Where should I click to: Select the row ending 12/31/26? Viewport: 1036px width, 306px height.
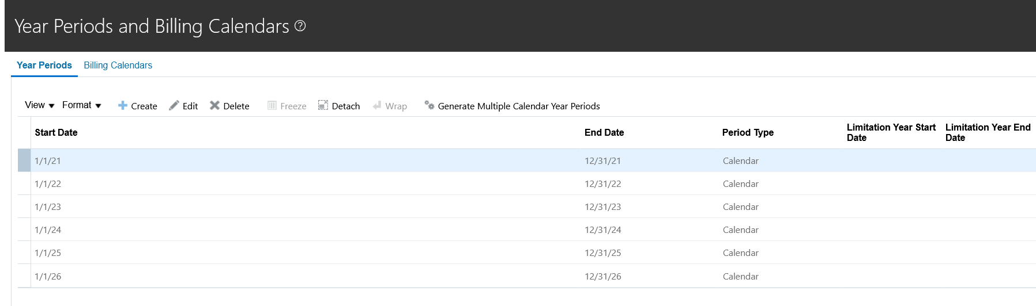coord(527,276)
